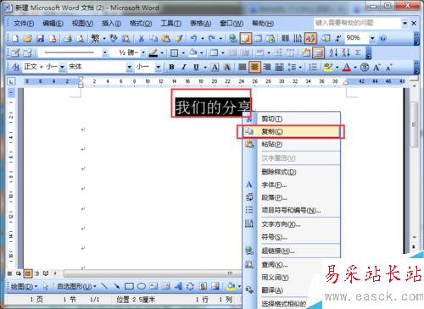Click the font color A button
Viewport: 424px width, 309px height.
point(347,67)
